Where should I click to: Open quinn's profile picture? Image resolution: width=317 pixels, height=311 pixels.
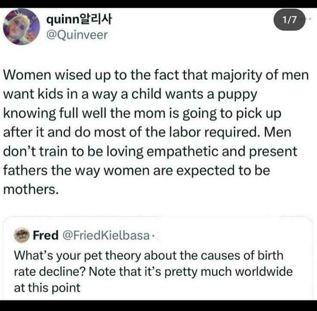[x=21, y=26]
